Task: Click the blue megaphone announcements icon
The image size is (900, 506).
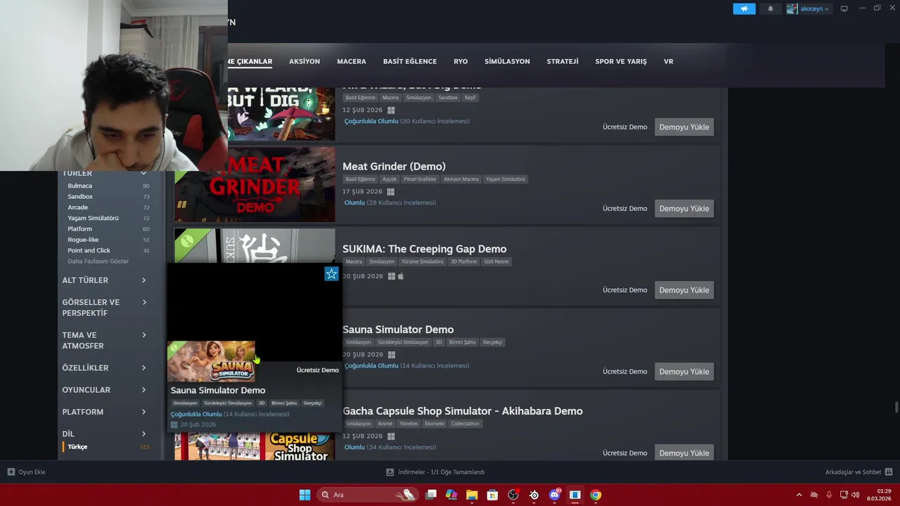Action: click(x=744, y=8)
